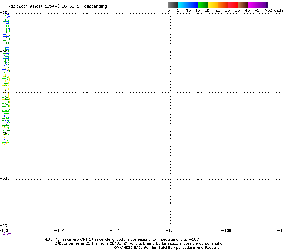The width and height of the screenshot is (285, 250).
Task: Click the orange 25-30 knots legend segment
Action: click(223, 5)
